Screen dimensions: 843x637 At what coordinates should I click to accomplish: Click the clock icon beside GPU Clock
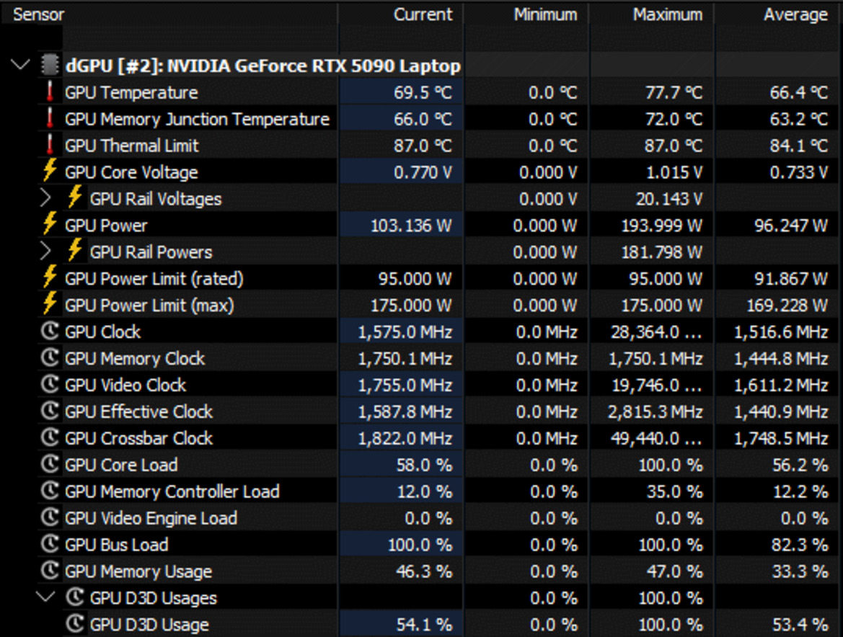[x=50, y=331]
